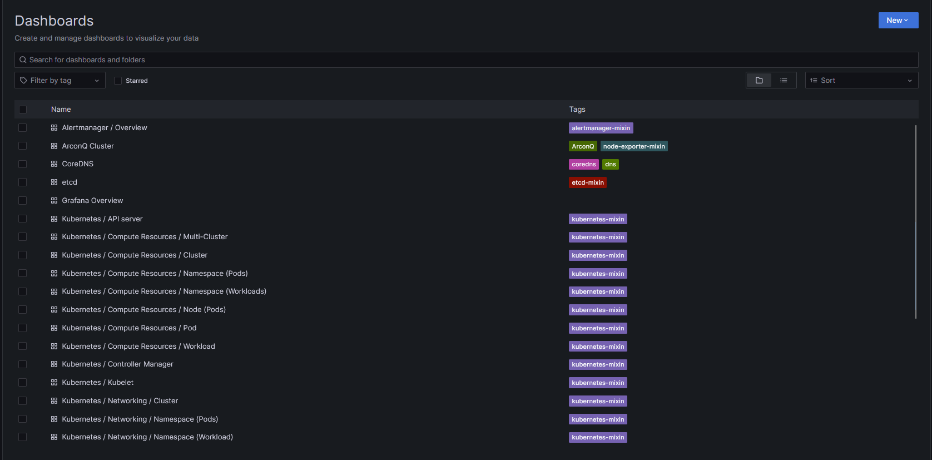This screenshot has width=932, height=460.
Task: Click the dashboard icon beside Kubernetes / Controller Manager
Action: point(54,364)
